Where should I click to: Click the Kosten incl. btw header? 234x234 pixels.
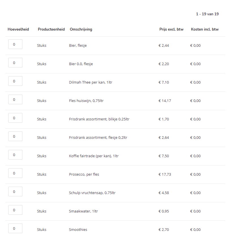pyautogui.click(x=205, y=29)
